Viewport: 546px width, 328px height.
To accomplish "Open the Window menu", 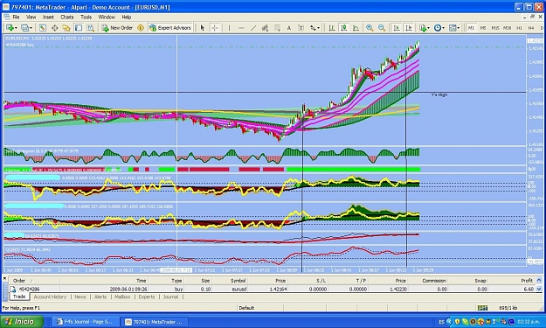I will click(x=107, y=17).
